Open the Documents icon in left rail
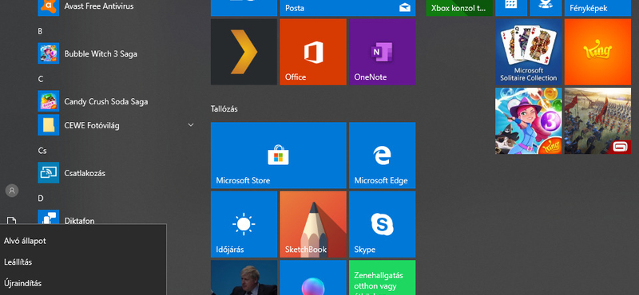Viewport: 639px width, 295px height. point(12,220)
